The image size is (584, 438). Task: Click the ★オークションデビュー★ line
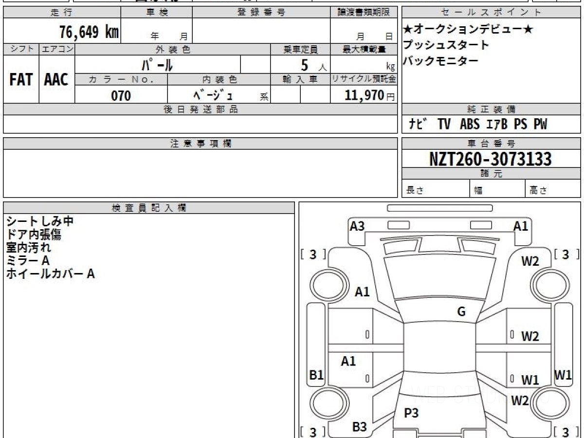[x=468, y=30]
